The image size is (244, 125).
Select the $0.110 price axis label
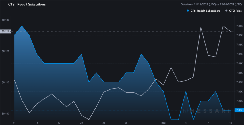(6, 82)
